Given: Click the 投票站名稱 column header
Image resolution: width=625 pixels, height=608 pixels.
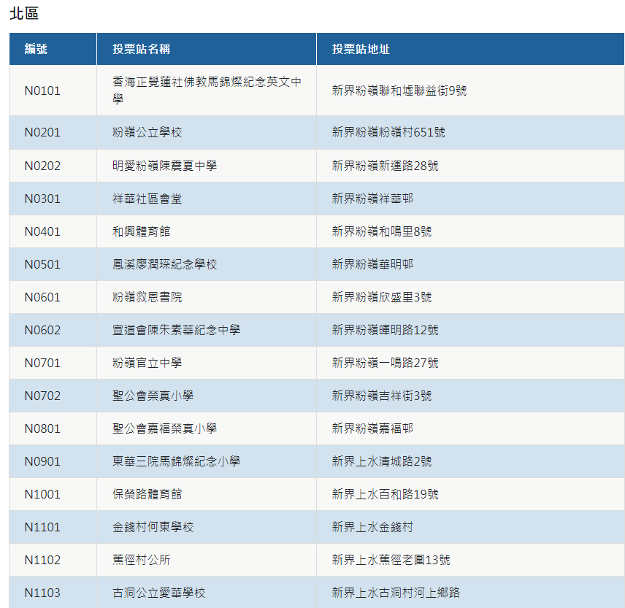Looking at the screenshot, I should (x=142, y=49).
